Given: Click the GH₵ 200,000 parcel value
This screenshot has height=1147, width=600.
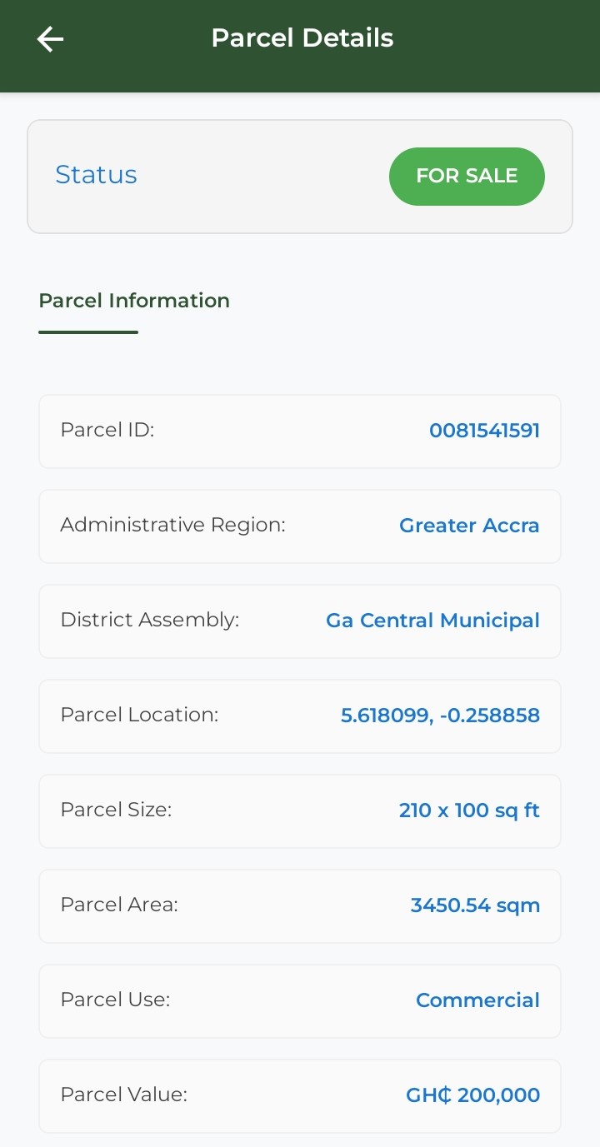Looking at the screenshot, I should click(472, 1095).
